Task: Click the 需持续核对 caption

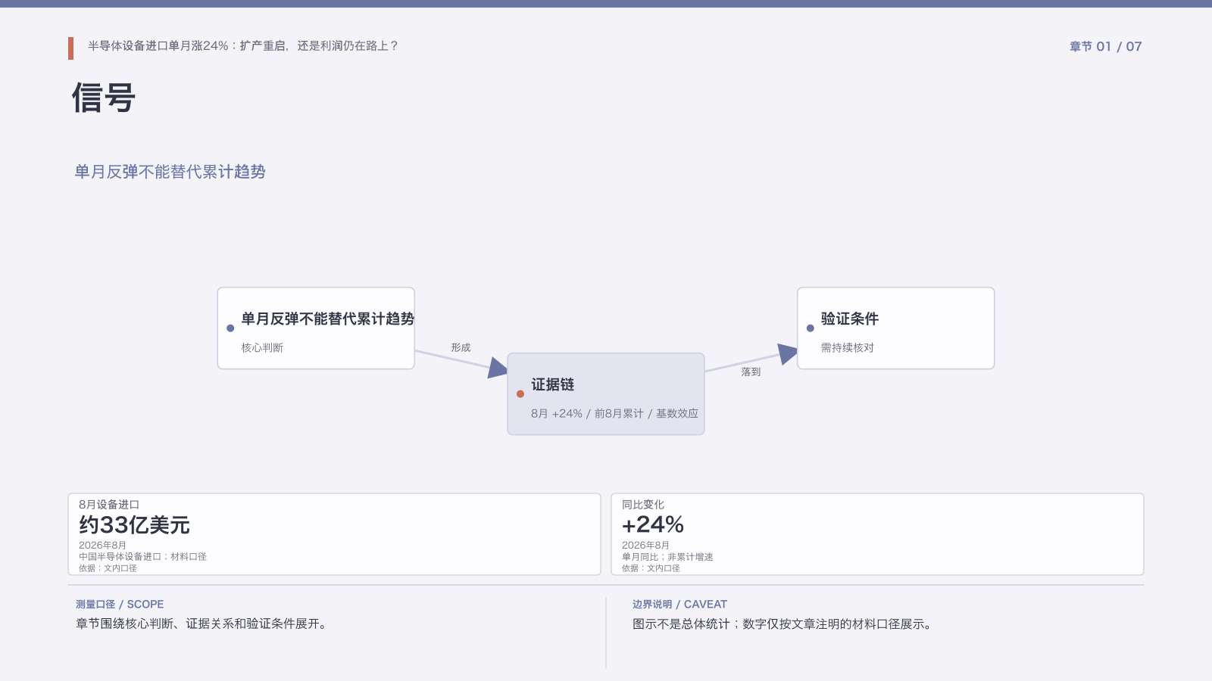Action: pyautogui.click(x=847, y=347)
